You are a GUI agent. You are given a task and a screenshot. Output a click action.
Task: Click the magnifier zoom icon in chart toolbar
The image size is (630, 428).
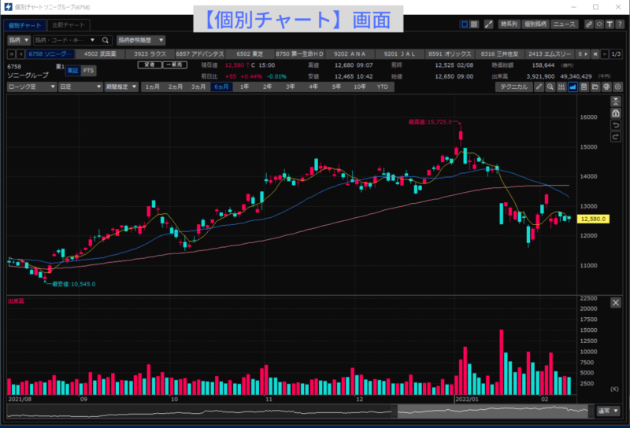click(550, 87)
